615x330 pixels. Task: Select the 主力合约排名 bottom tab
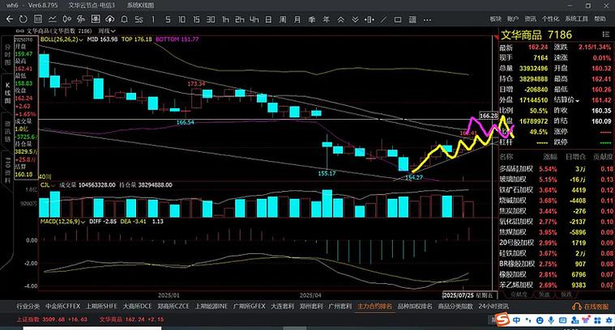point(374,307)
